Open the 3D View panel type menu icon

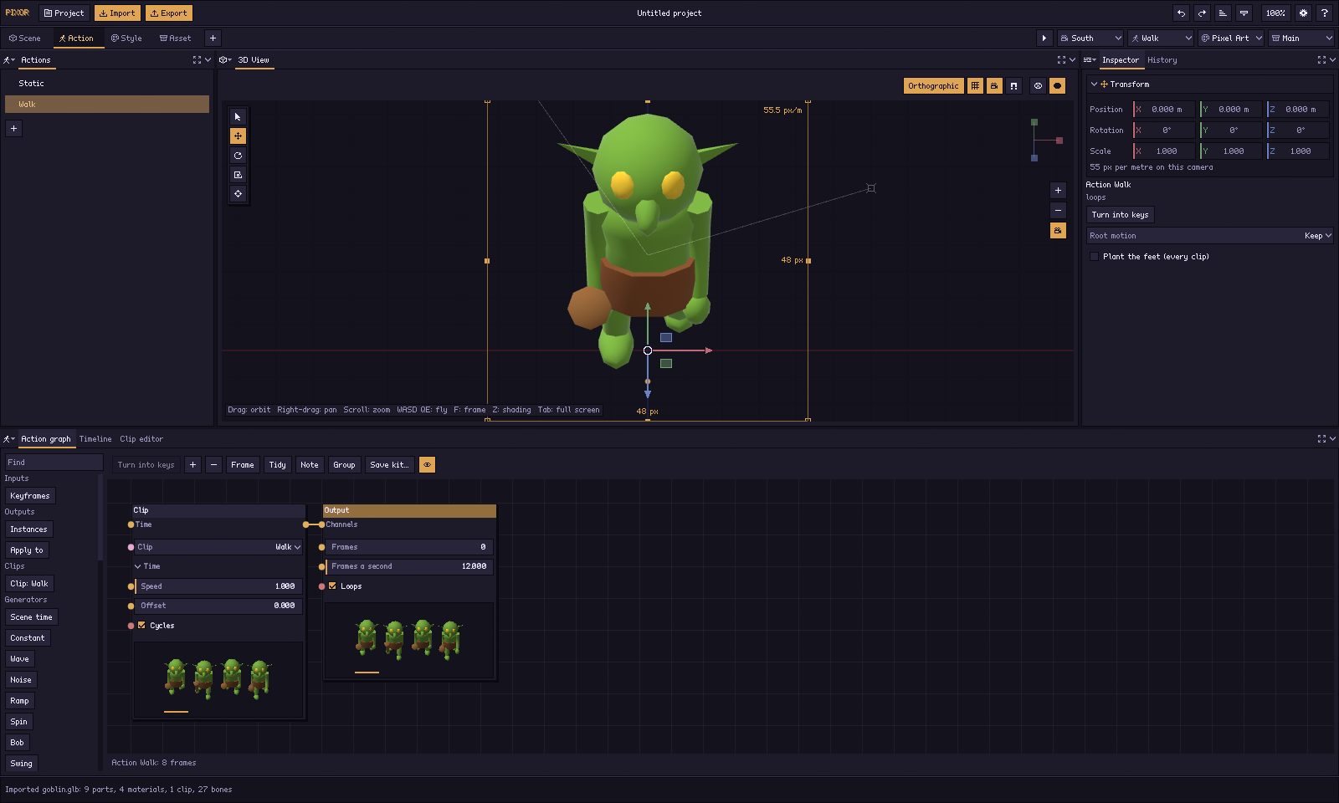[225, 60]
